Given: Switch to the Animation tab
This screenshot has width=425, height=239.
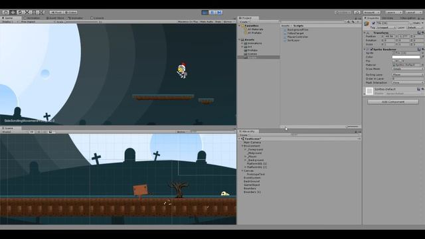Looking at the screenshot, I should 33,18.
